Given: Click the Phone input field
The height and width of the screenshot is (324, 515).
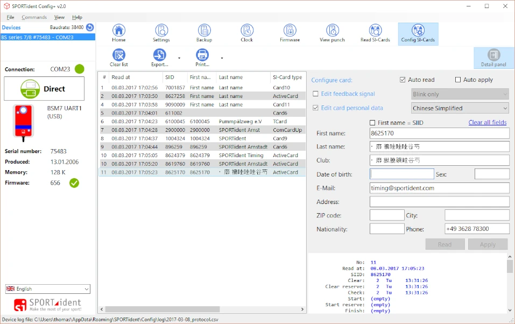Looking at the screenshot, I should point(477,229).
